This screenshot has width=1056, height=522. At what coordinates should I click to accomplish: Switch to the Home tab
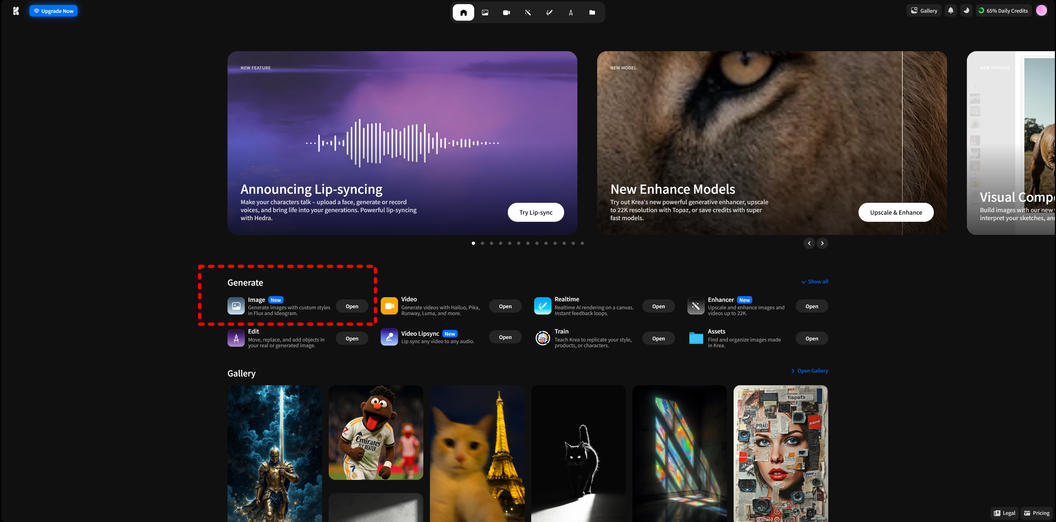463,12
